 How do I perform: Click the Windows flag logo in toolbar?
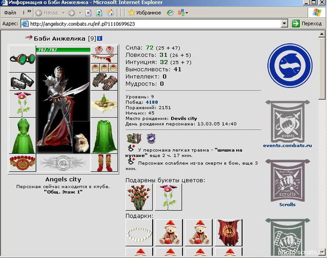(x=317, y=13)
